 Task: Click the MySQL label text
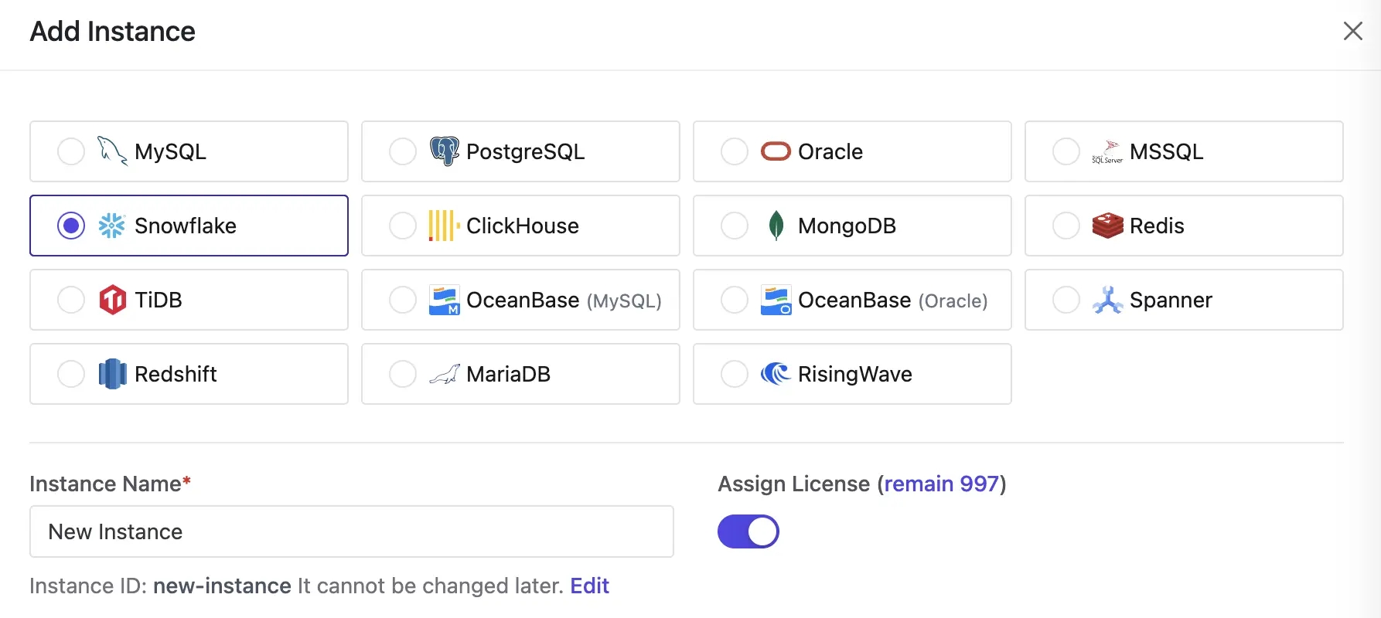170,151
